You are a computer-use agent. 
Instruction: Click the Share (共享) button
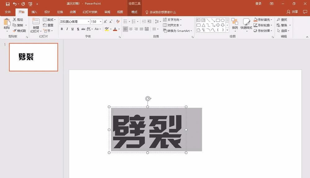pos(292,12)
